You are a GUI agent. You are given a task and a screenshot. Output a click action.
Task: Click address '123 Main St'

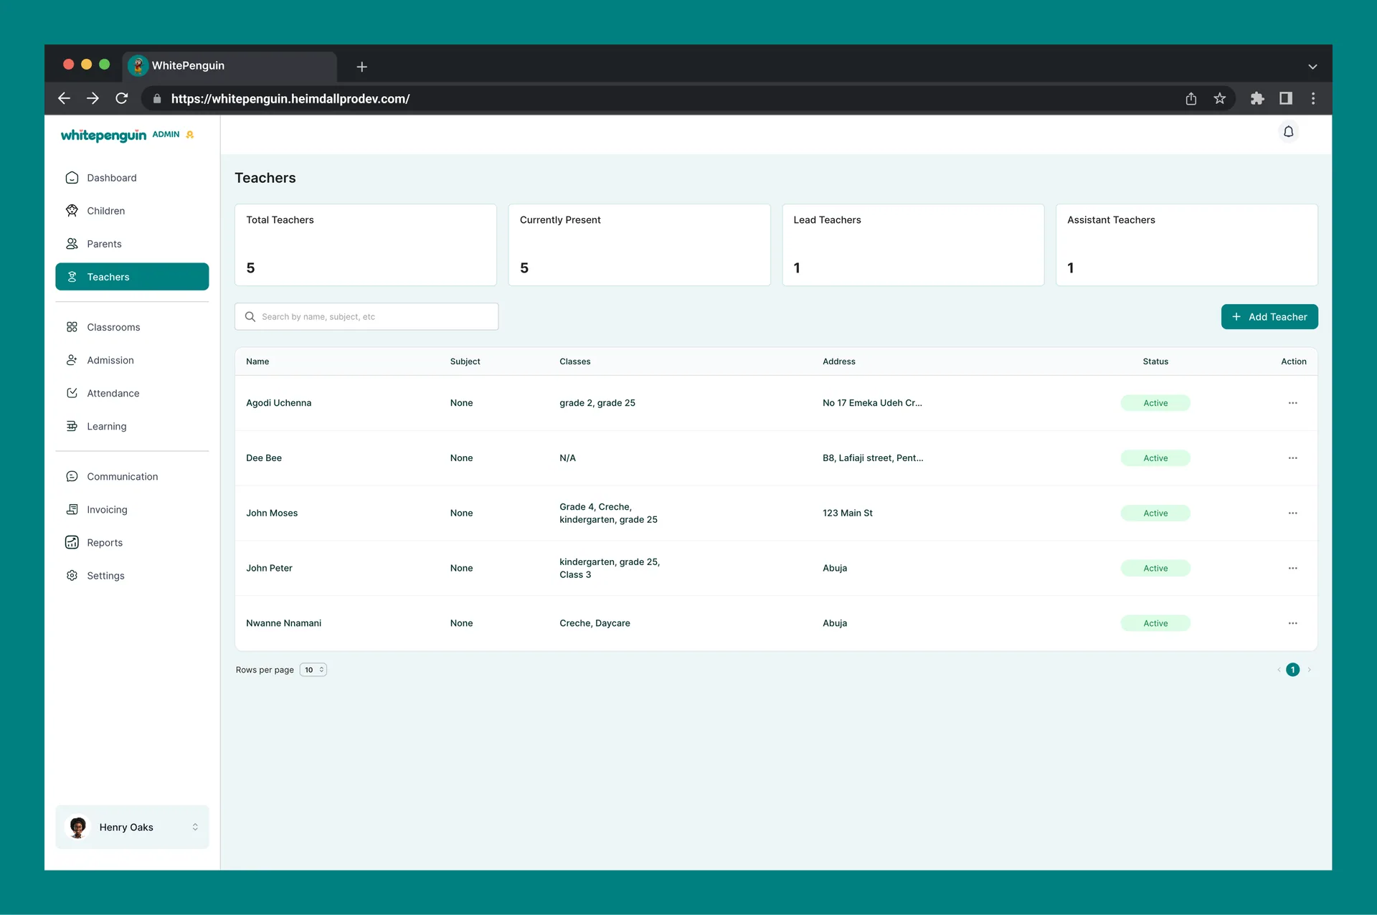(x=848, y=513)
